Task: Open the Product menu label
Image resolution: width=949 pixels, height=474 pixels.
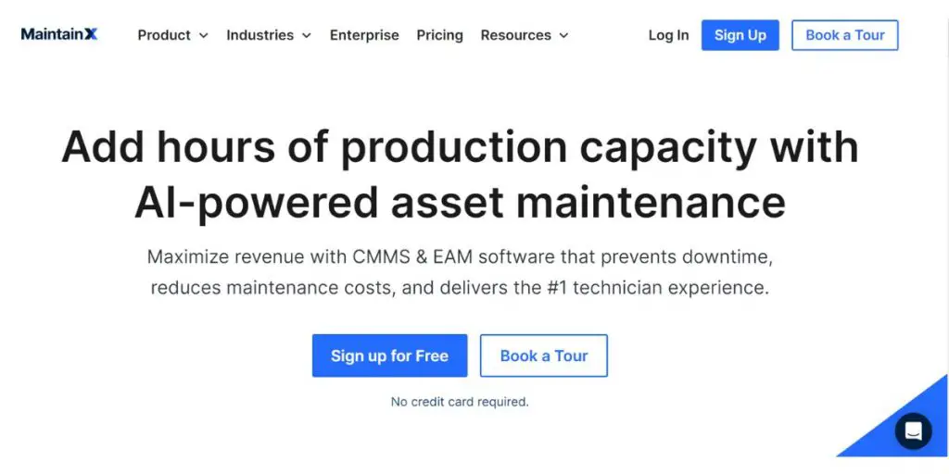Action: (164, 35)
